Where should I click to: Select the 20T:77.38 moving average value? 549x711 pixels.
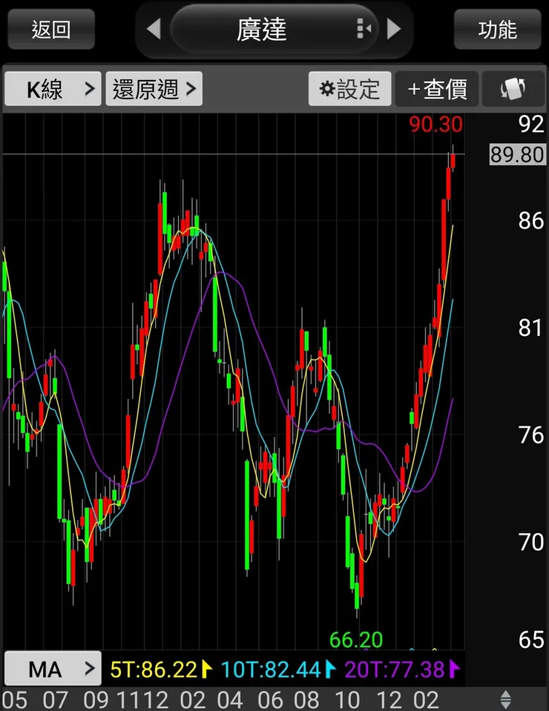pos(394,669)
